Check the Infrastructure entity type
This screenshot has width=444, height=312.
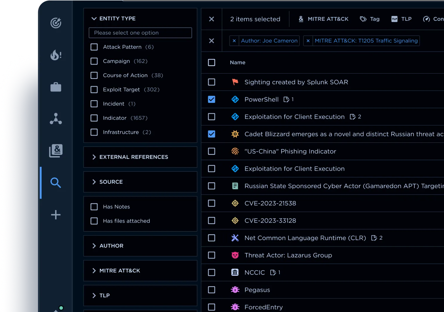[94, 132]
